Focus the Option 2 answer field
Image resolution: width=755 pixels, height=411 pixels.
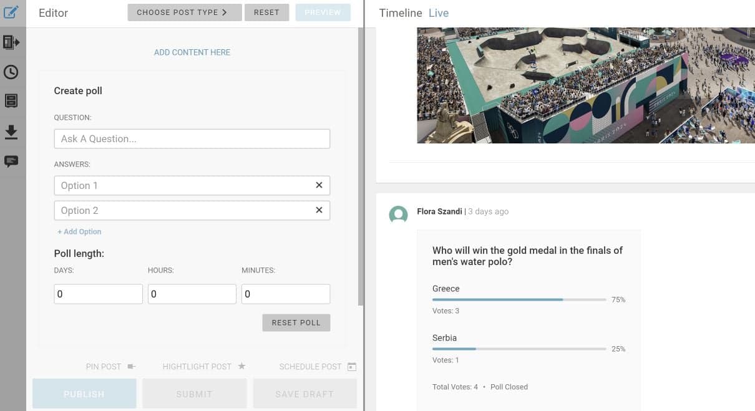pyautogui.click(x=192, y=210)
